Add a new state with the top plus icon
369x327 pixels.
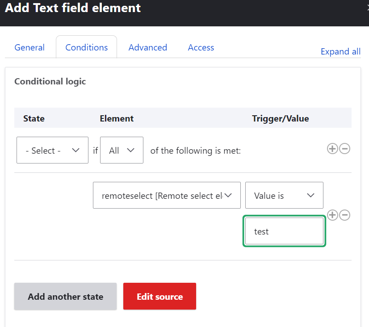[x=332, y=149]
